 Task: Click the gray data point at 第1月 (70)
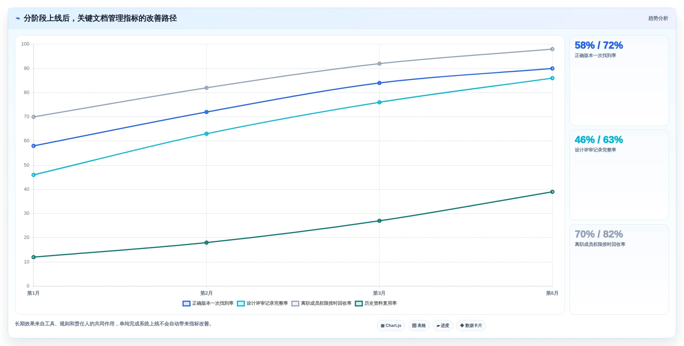pos(34,117)
